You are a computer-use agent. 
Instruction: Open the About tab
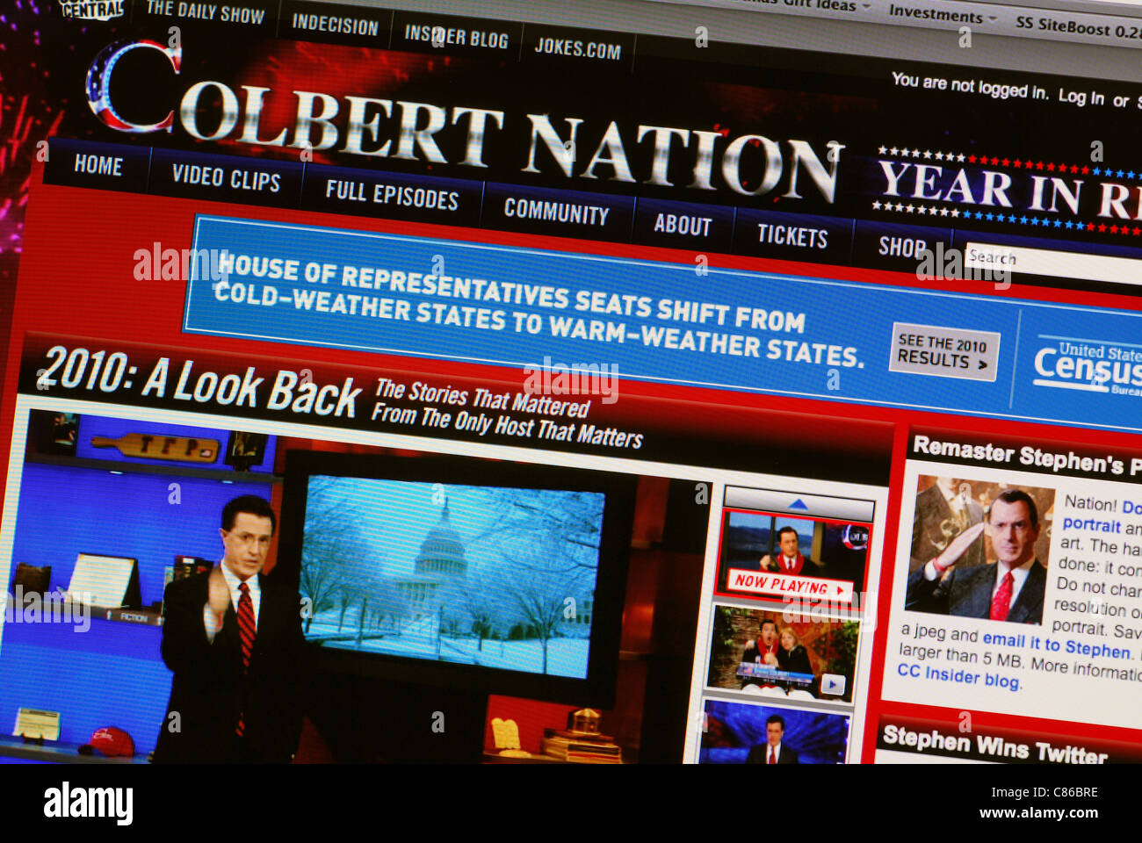683,225
